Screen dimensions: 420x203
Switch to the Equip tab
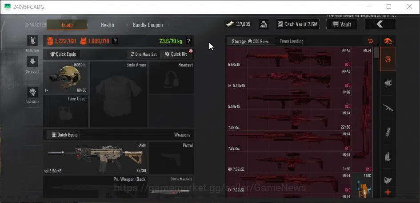point(67,25)
